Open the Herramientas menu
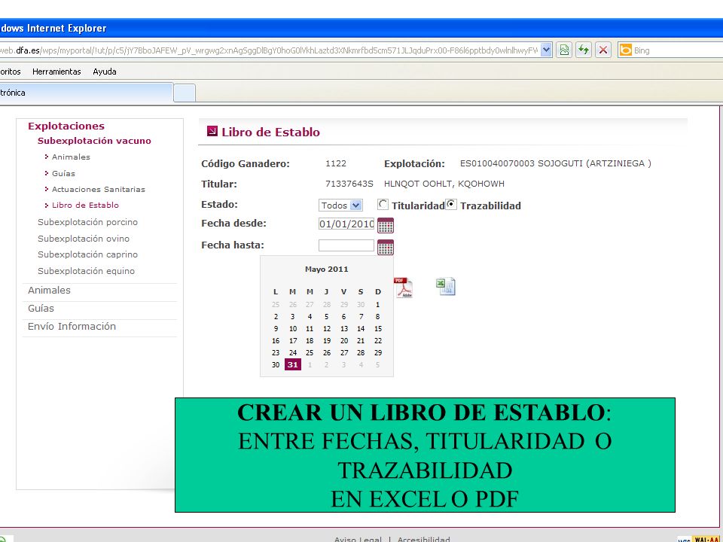The height and width of the screenshot is (542, 723). point(56,72)
